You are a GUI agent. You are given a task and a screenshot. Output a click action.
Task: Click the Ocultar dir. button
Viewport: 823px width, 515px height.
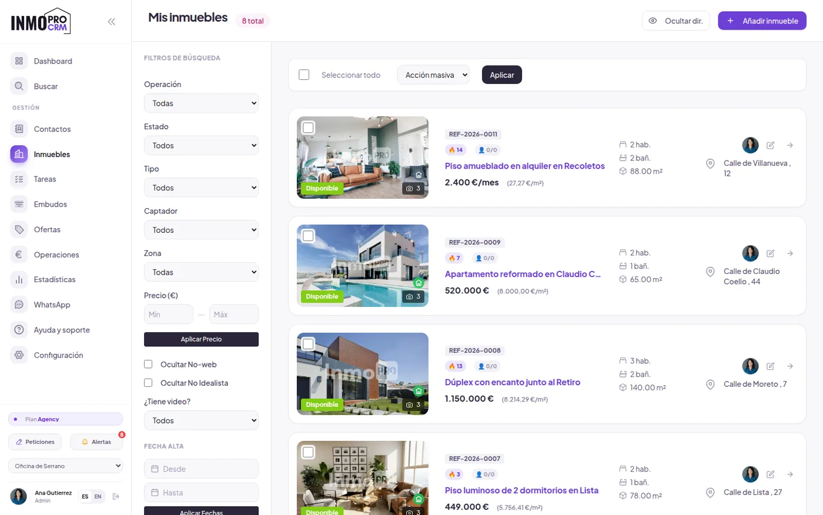(676, 21)
